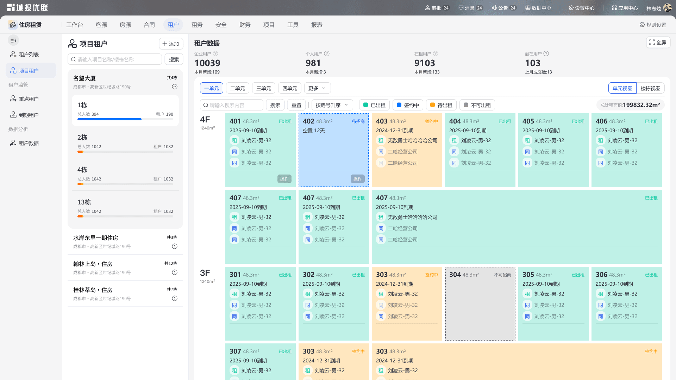
Task: Open the 审批 approvals icon in header
Action: [x=427, y=8]
